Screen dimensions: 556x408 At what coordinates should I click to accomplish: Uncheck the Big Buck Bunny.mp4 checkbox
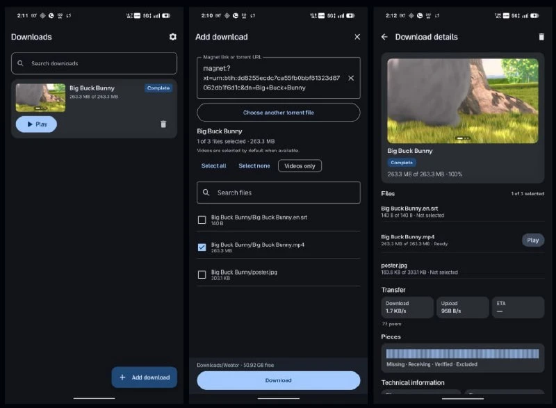click(x=202, y=247)
